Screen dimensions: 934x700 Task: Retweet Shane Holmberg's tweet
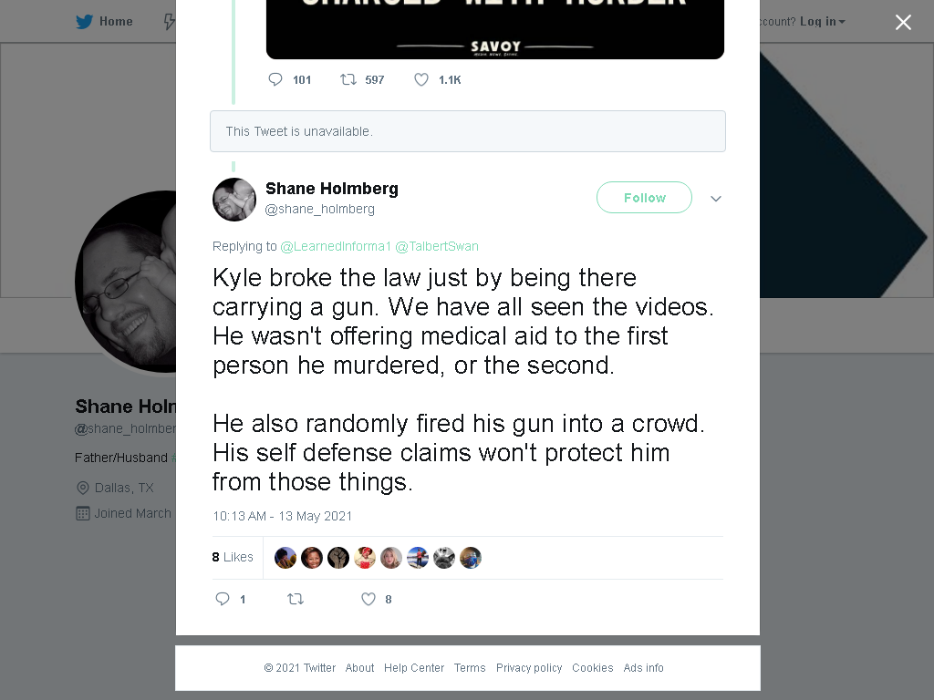296,599
